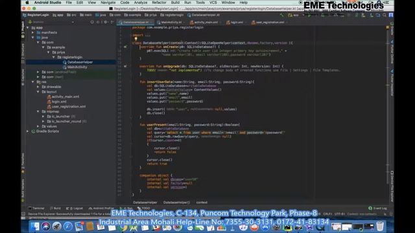415x233 pixels.
Task: Open the File menu
Action: (x=69, y=3)
